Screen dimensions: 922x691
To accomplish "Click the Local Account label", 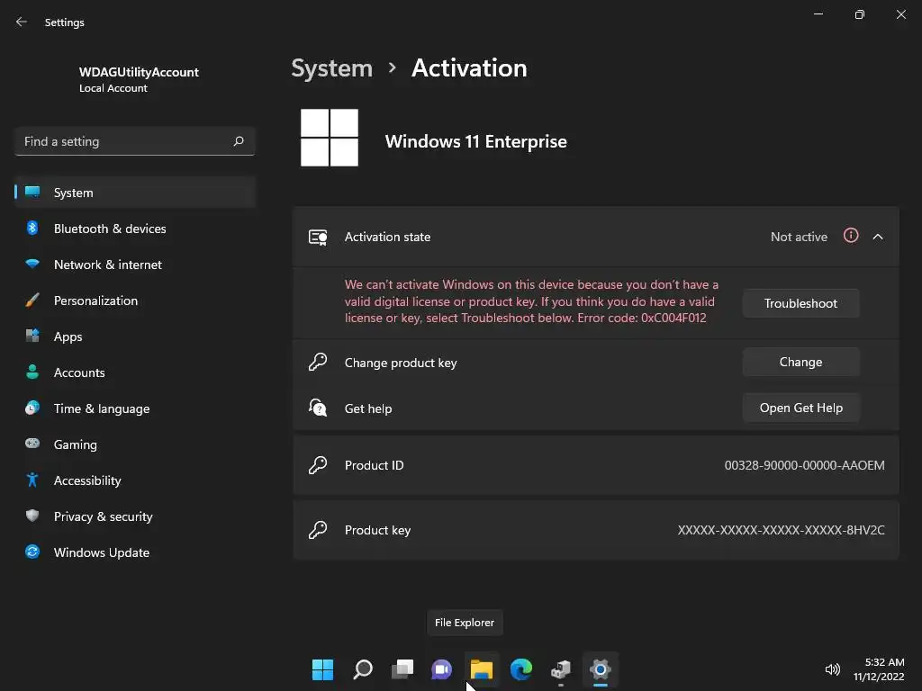I will 113,87.
